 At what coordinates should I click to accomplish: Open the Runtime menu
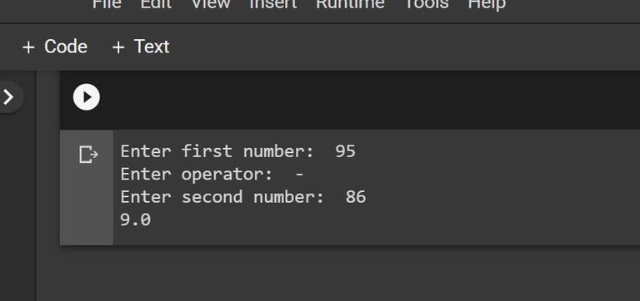pyautogui.click(x=350, y=4)
